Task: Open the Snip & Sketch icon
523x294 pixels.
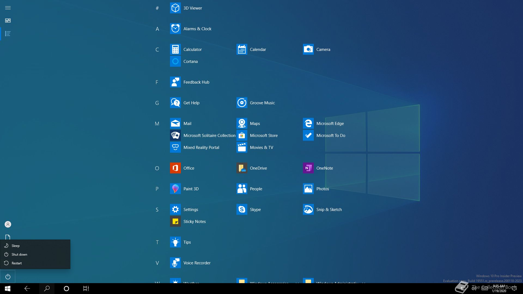Action: 308,210
